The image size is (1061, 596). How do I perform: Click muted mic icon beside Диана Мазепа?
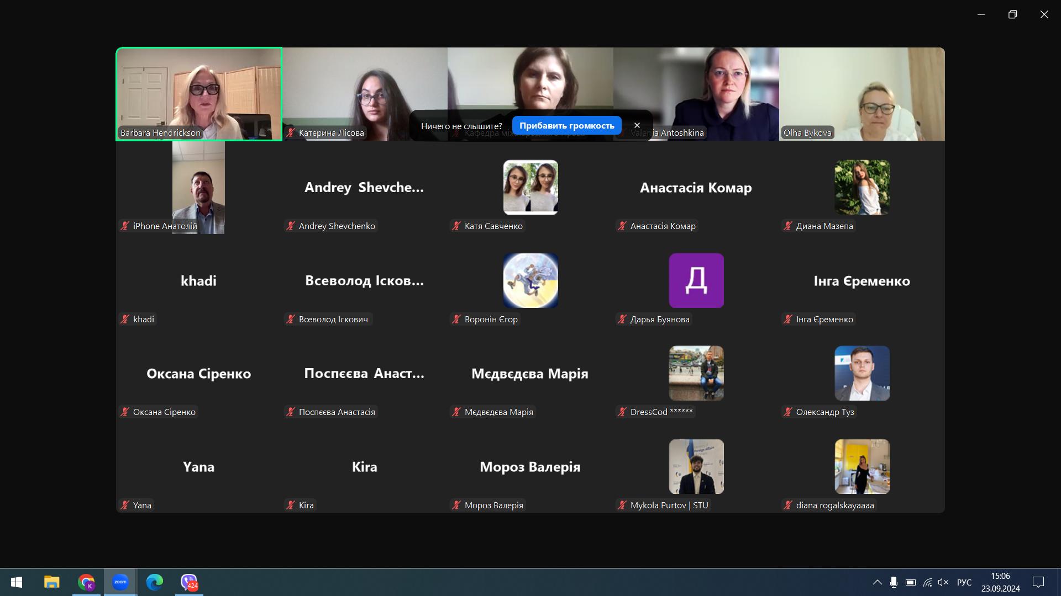(788, 226)
